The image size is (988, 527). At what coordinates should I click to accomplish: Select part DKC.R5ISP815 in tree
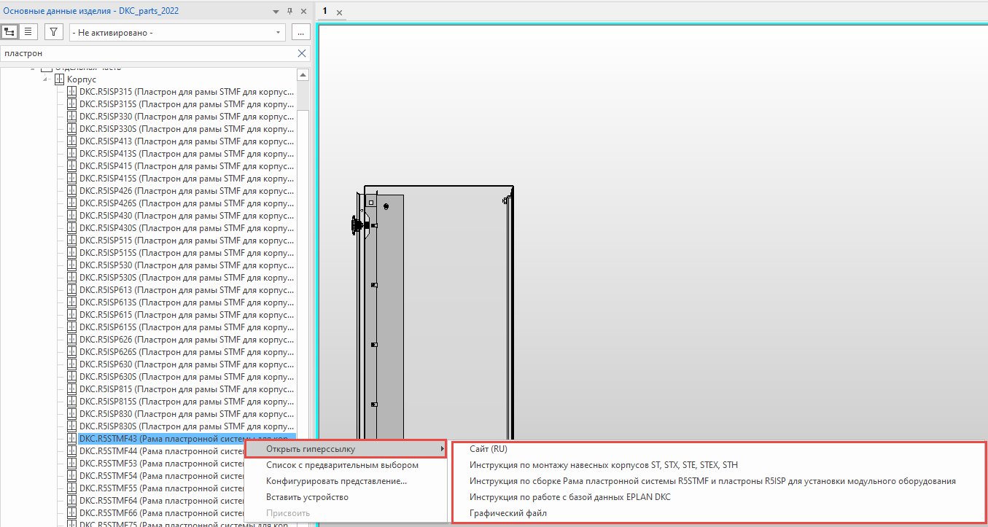[187, 389]
